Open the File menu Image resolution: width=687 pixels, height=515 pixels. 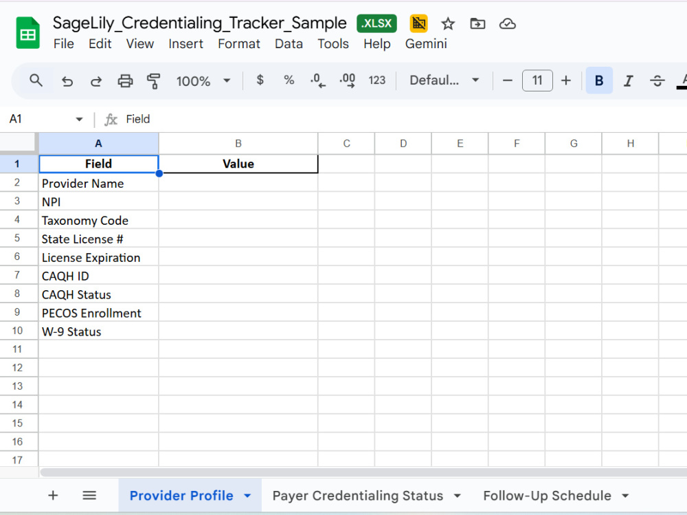coord(63,44)
